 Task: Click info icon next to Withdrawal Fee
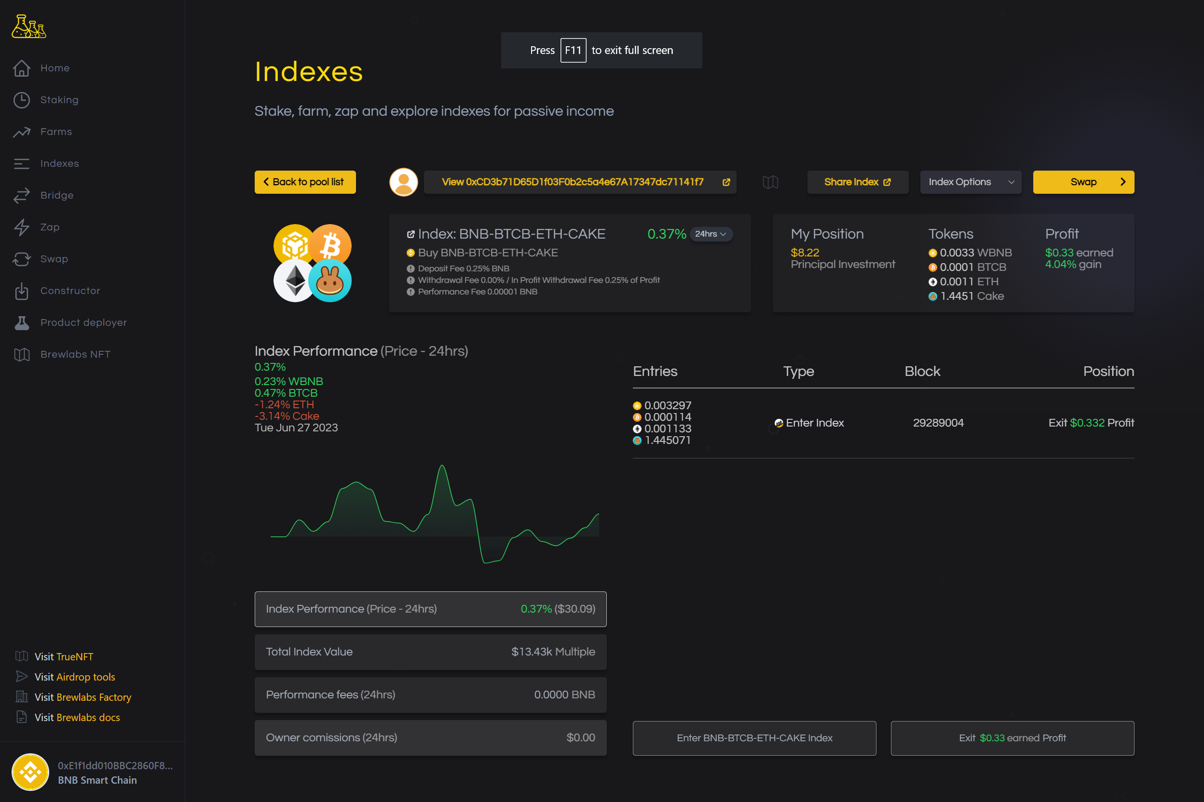pyautogui.click(x=410, y=281)
